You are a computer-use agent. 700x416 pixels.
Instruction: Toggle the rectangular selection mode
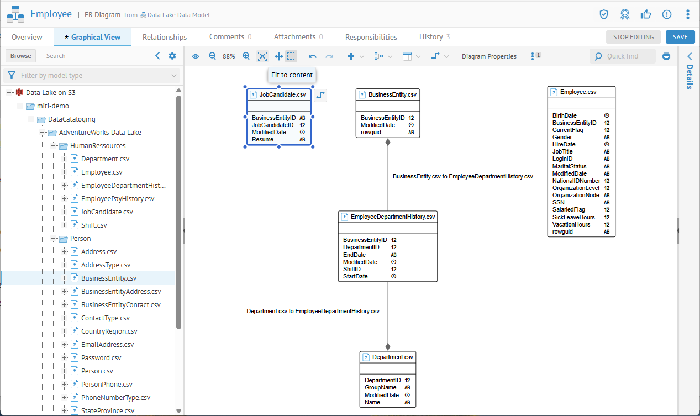tap(291, 56)
